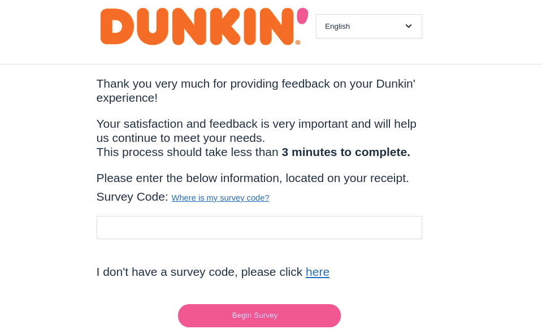
Task: Click the '3 minutes to complete' bold text
Action: (x=345, y=152)
